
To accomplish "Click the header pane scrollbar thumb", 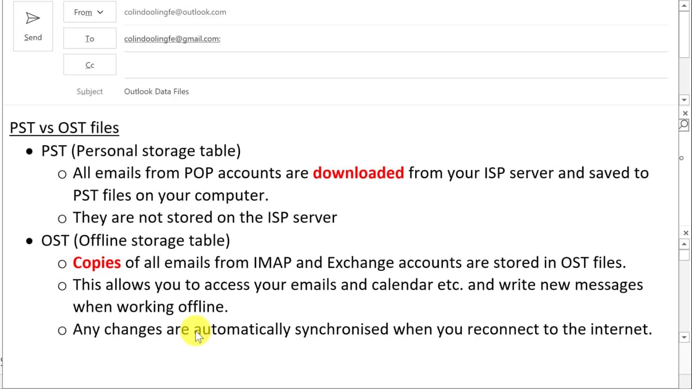I will click(x=685, y=33).
